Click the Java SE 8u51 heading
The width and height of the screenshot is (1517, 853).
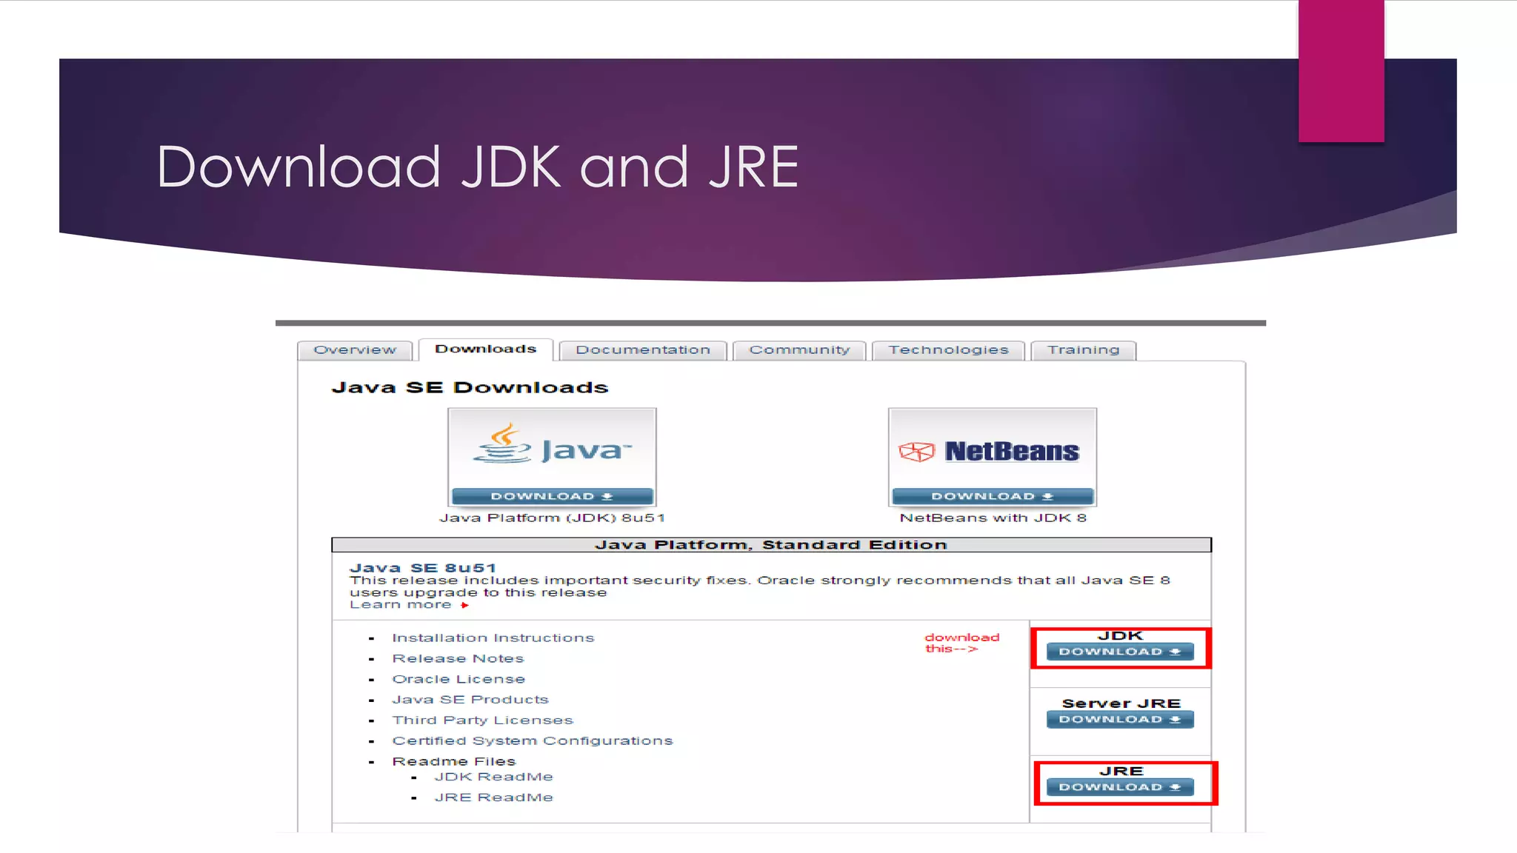point(423,568)
